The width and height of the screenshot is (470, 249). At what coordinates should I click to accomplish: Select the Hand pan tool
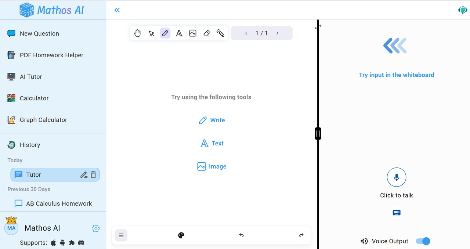pos(137,33)
